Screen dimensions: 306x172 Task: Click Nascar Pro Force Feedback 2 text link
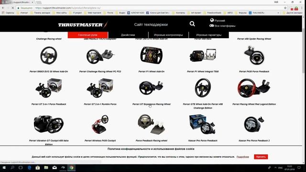tap(254, 140)
